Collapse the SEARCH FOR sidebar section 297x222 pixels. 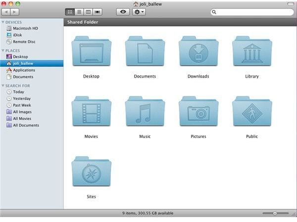click(3, 86)
